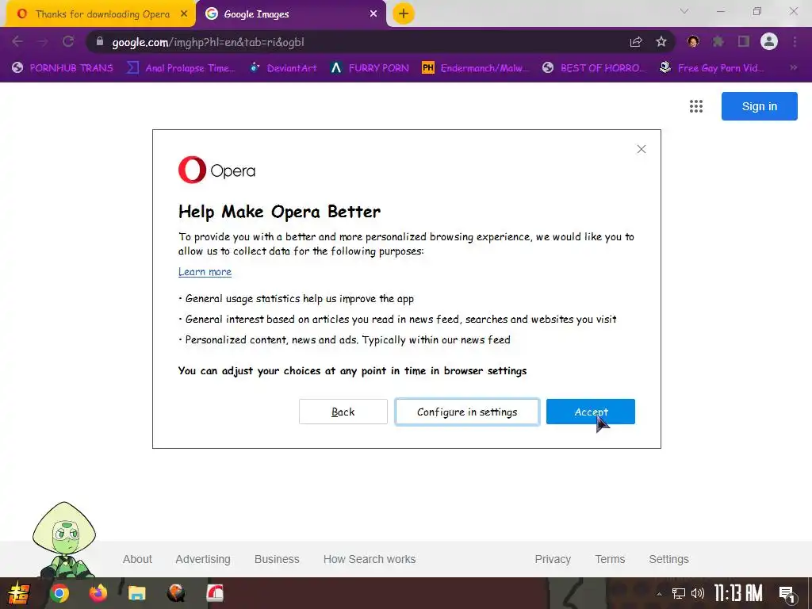Click the browser forward arrow
Screen dimensions: 812x609
click(x=43, y=41)
